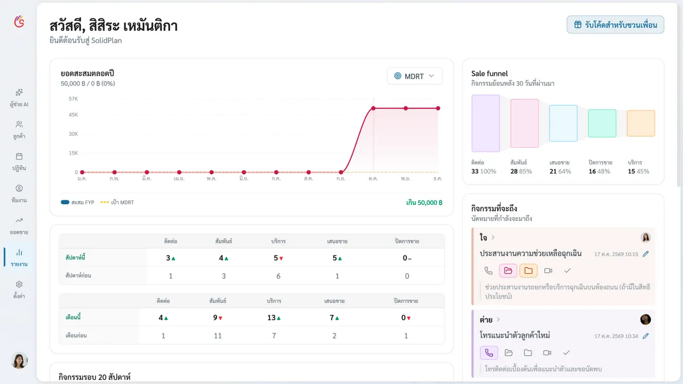Click highlighted phone icon in ต่าย activity
683x384 pixels.
tap(489, 353)
